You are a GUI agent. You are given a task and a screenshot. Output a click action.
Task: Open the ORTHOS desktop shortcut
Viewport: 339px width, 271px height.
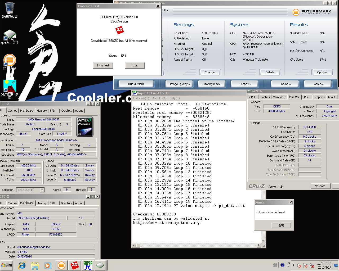10,89
